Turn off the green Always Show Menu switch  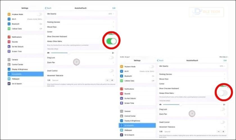[111, 41]
